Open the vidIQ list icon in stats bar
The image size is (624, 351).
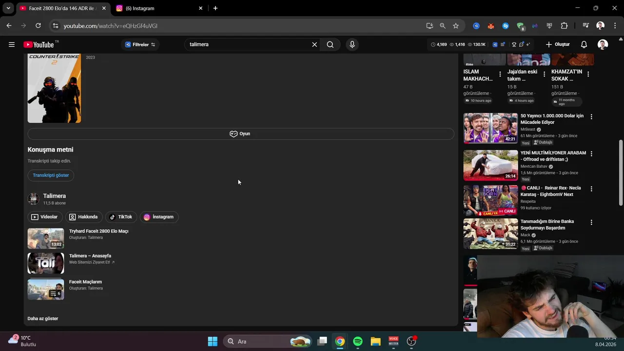(x=503, y=44)
